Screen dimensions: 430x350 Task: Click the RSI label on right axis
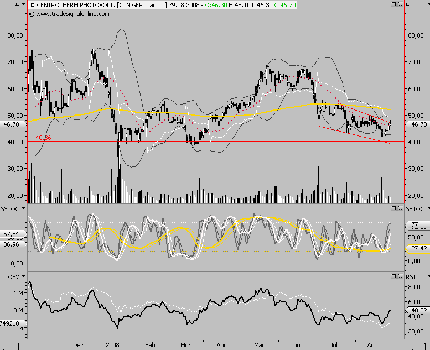point(411,277)
